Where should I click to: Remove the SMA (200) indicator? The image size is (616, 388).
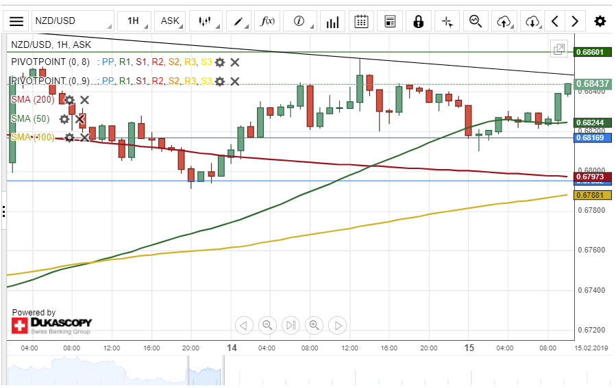coord(84,100)
